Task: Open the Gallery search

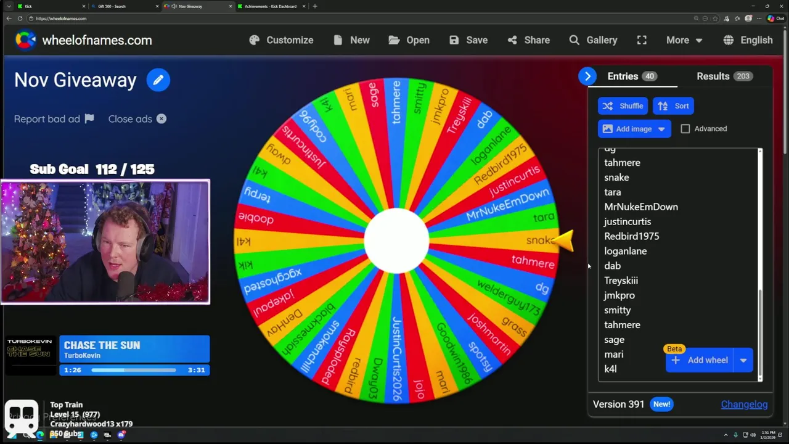Action: tap(593, 40)
